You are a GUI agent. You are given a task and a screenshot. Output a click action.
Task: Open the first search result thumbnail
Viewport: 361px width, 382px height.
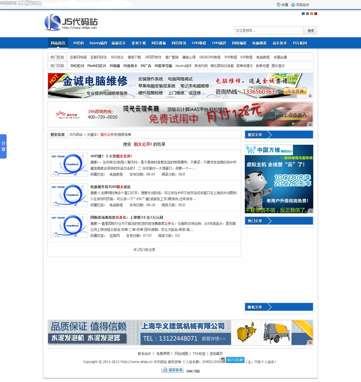pos(69,165)
